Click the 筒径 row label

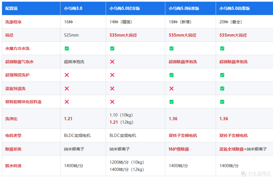(9, 35)
